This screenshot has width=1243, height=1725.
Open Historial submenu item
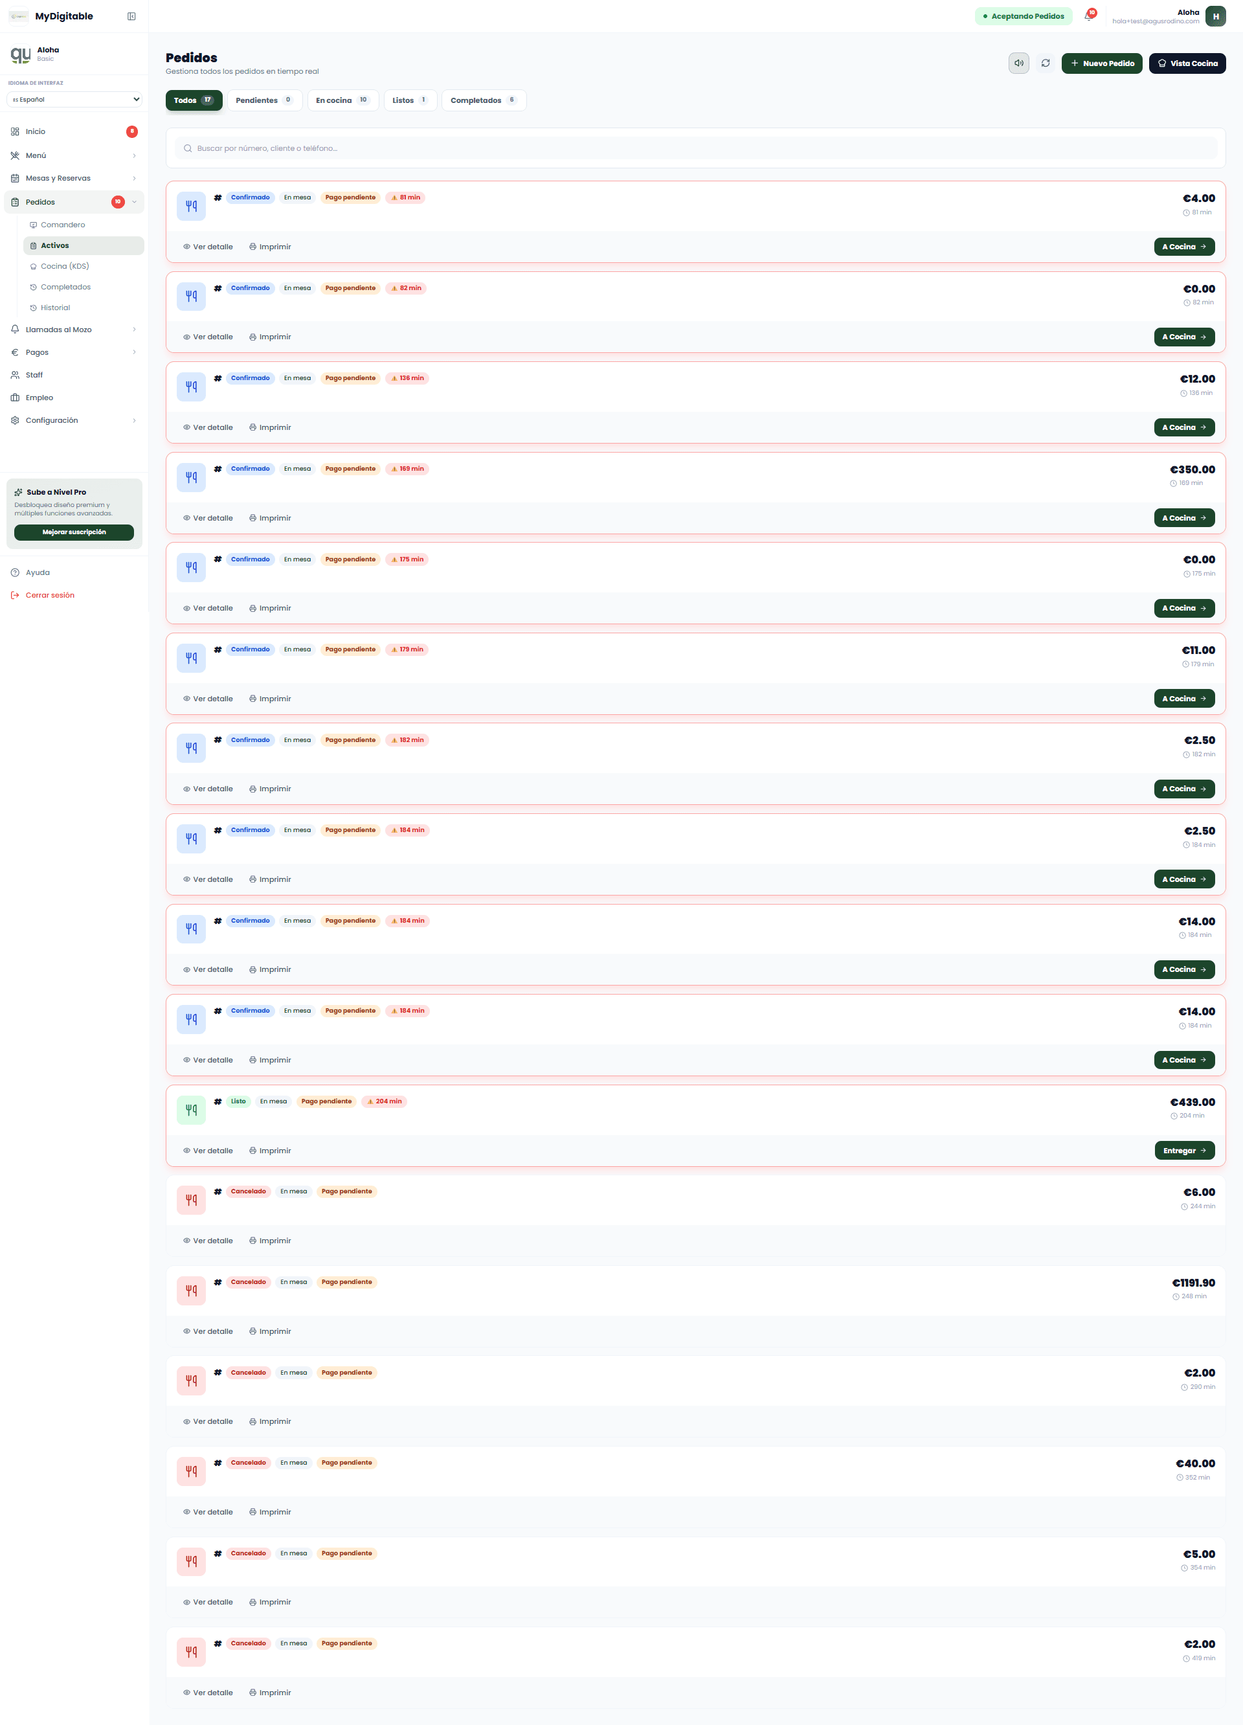click(x=83, y=308)
